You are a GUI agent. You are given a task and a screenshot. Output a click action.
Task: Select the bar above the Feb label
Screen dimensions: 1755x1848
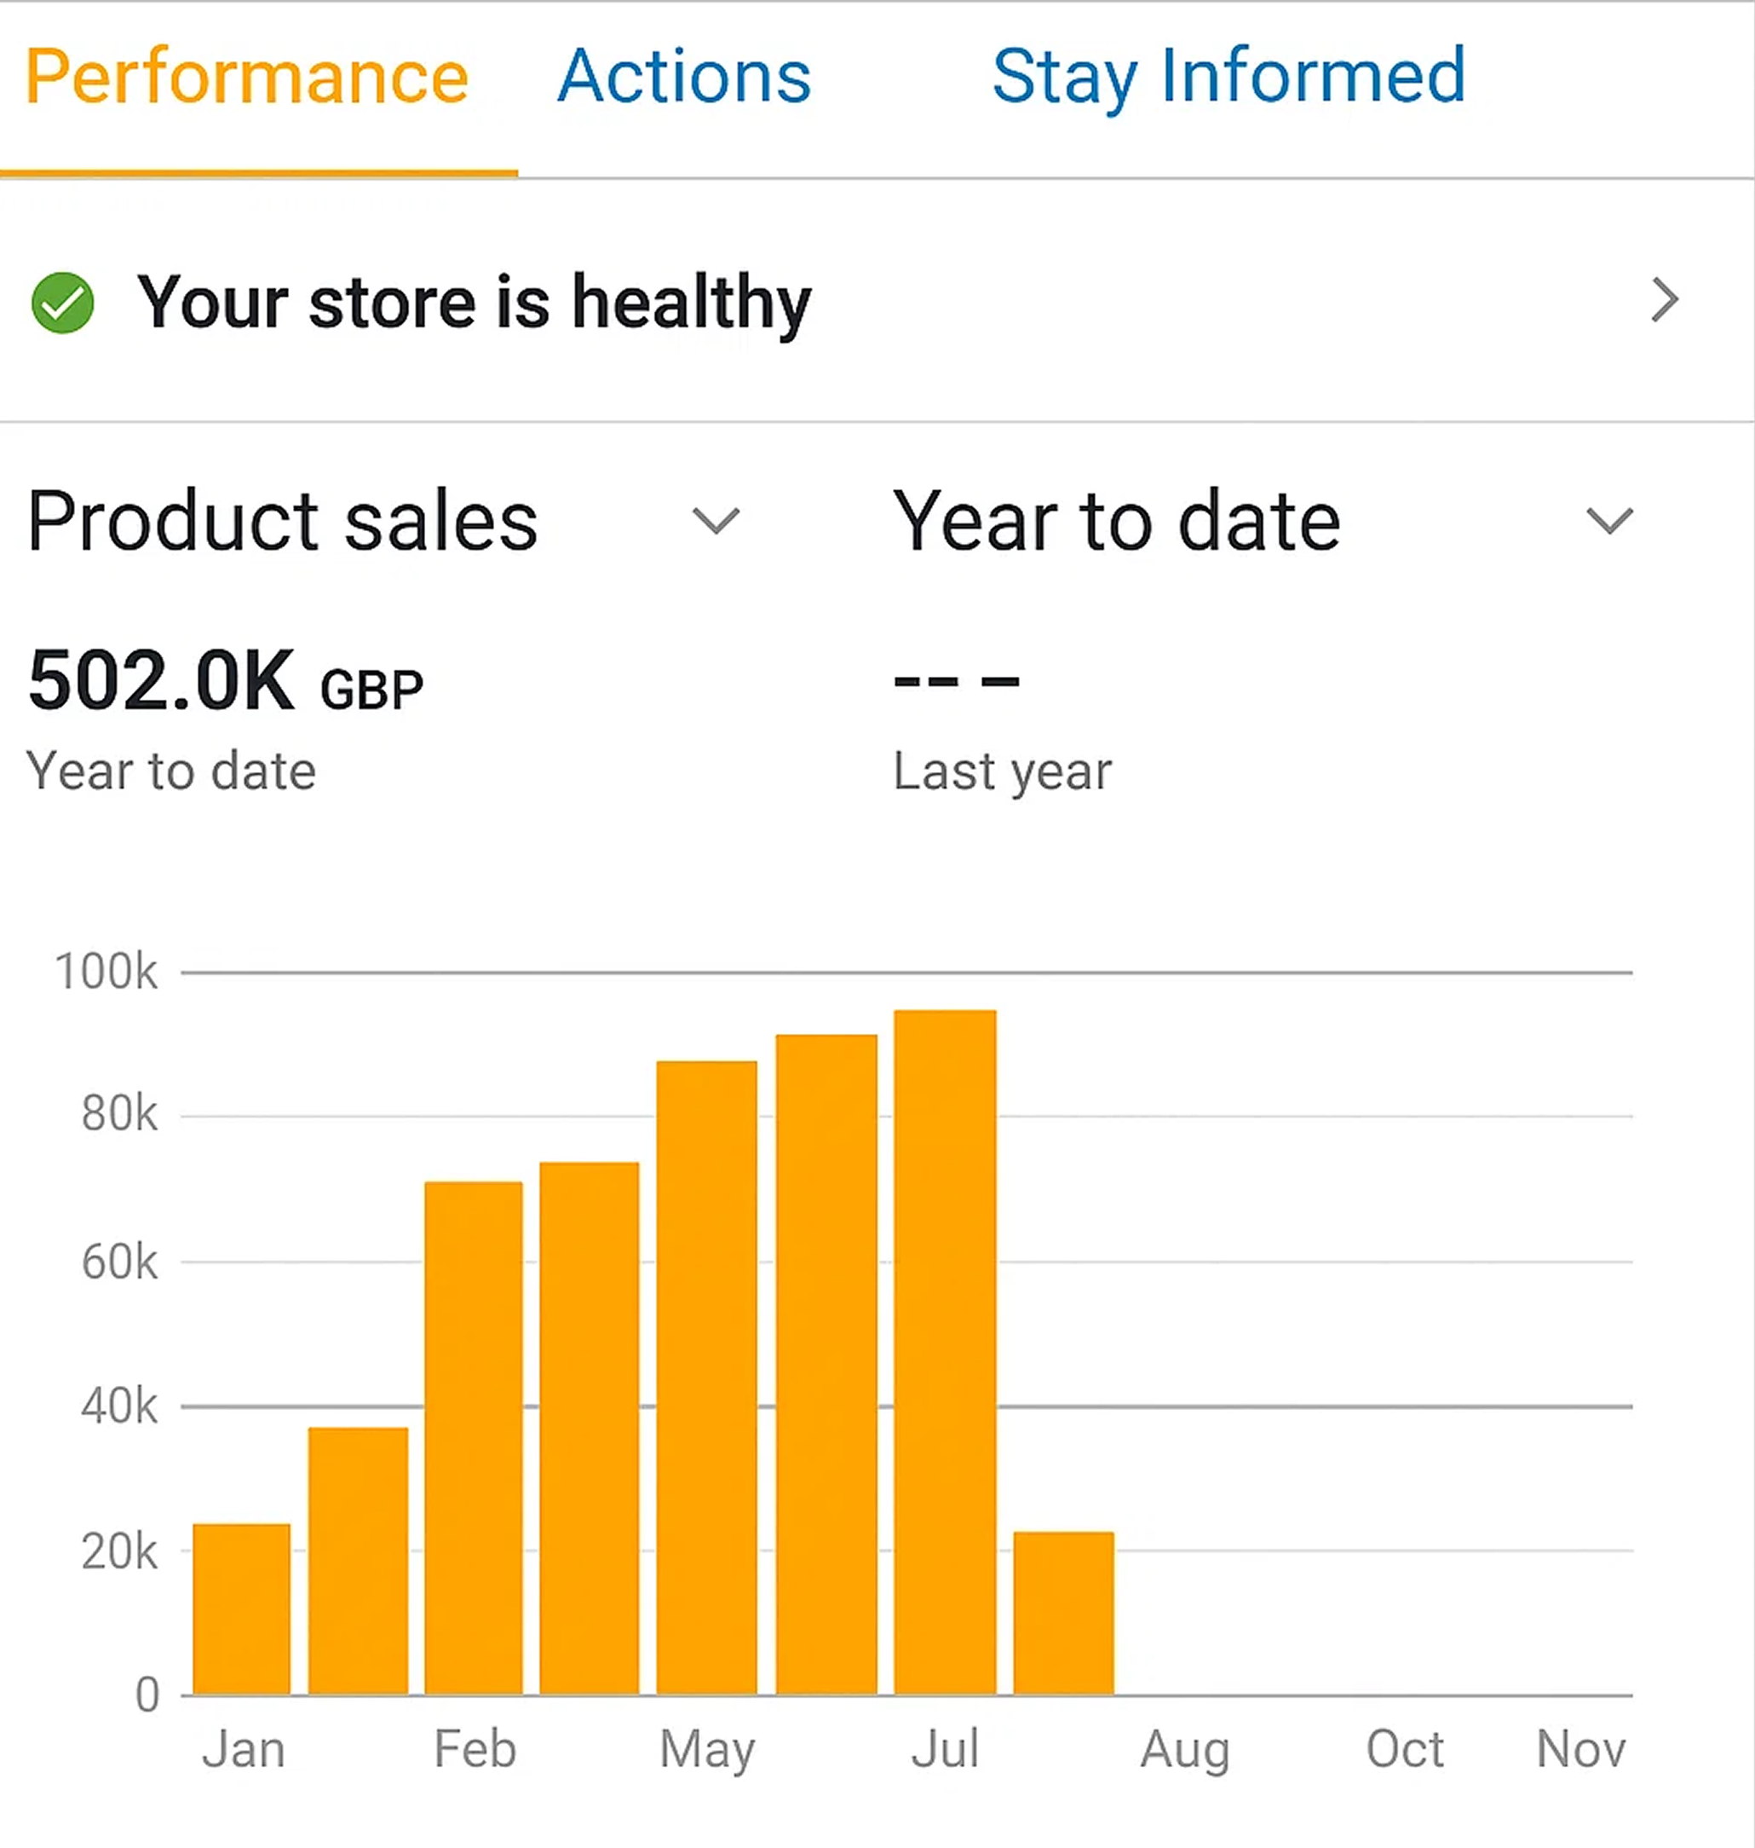click(x=474, y=1438)
